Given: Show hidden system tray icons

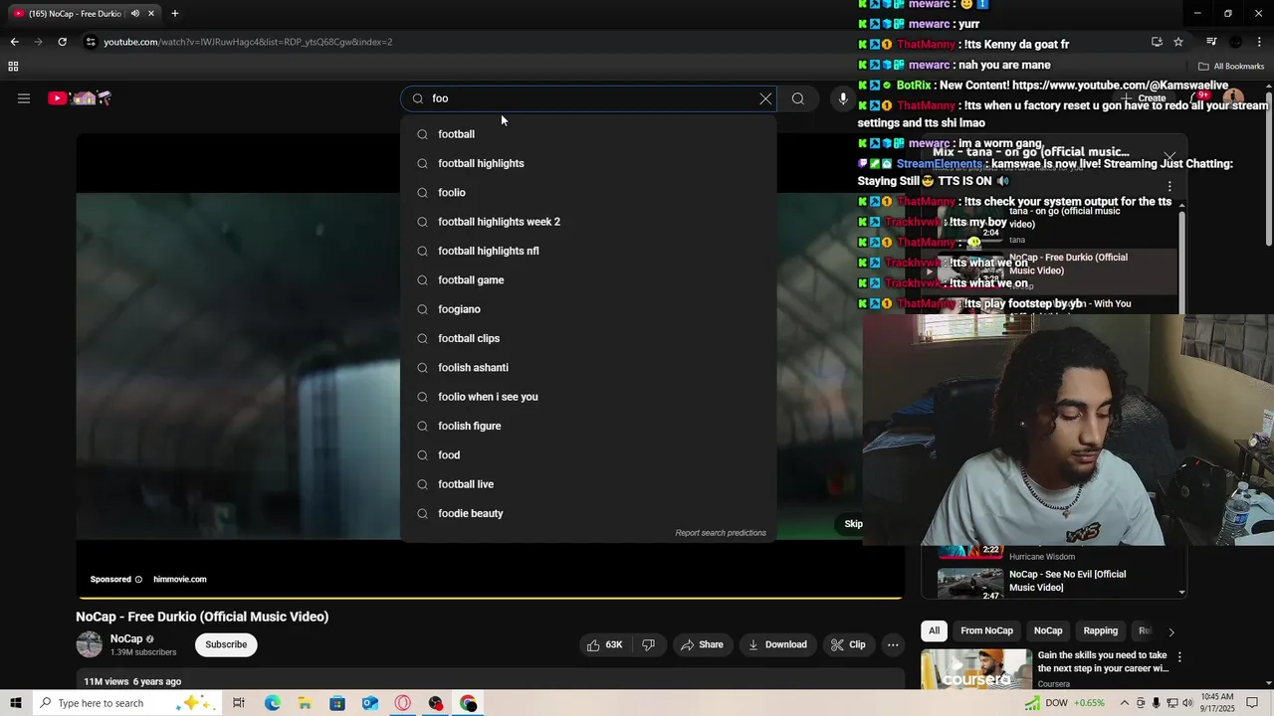Looking at the screenshot, I should (x=1125, y=703).
